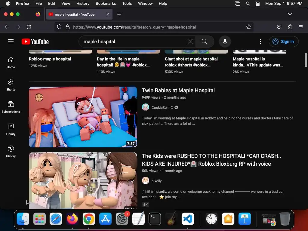Open the File menu

(x=39, y=3)
